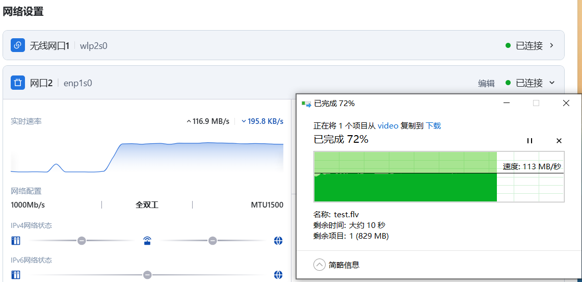Screen dimensions: 582x282
Task: Click upload rate 116.9 MB/s
Action: point(208,121)
